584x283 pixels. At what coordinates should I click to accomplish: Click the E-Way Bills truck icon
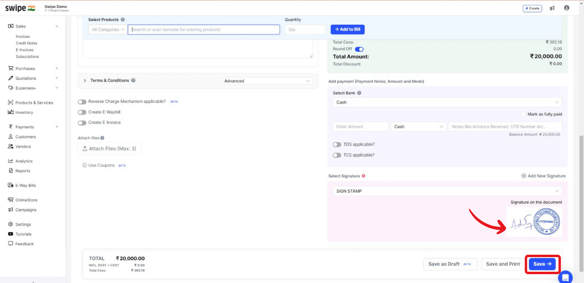click(x=11, y=185)
